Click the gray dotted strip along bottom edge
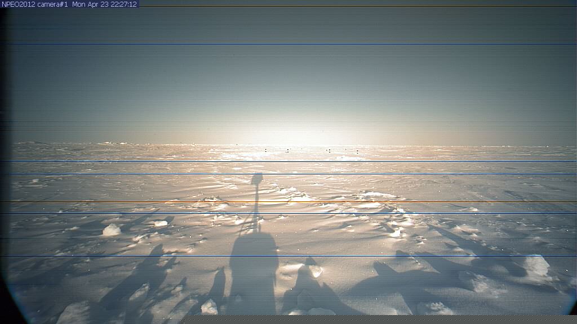 tap(378, 319)
